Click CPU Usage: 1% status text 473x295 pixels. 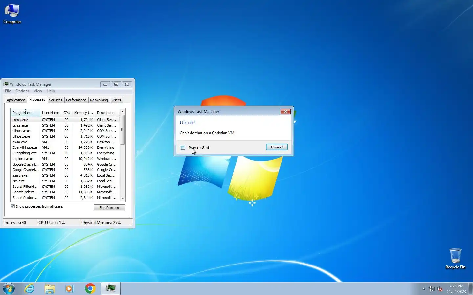(x=52, y=223)
